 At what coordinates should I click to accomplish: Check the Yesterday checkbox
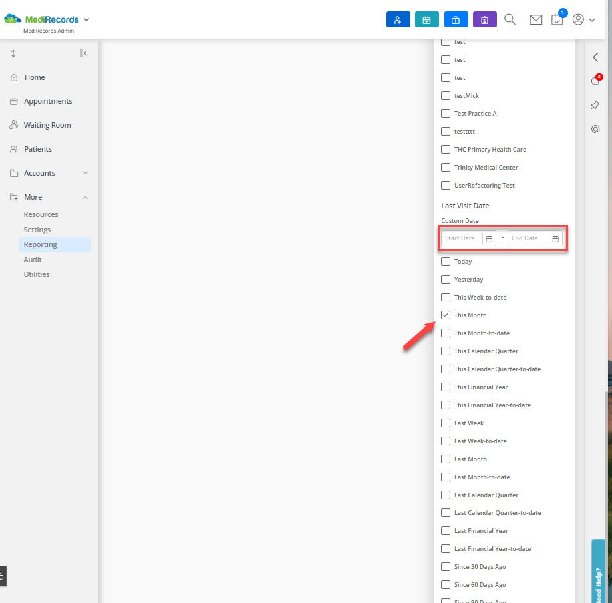point(445,279)
